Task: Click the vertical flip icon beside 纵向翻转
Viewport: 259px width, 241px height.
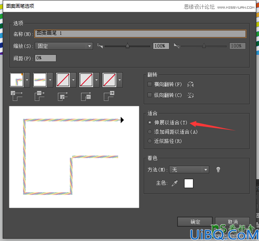Action: (190, 95)
